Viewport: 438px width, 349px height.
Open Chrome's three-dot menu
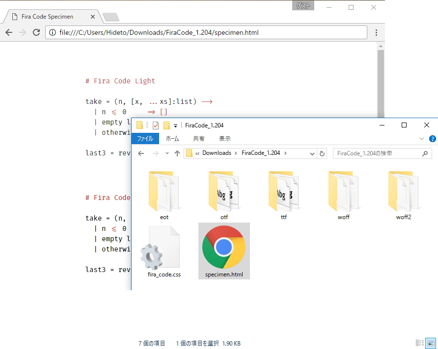376,32
